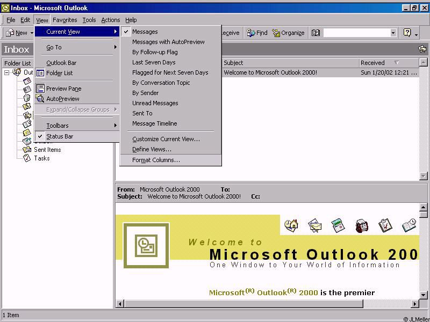Image resolution: width=430 pixels, height=322 pixels.
Task: Expand the Toolbars submenu
Action: click(x=77, y=126)
